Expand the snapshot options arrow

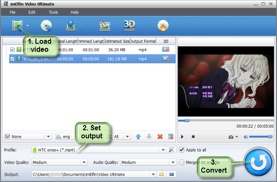click(237, 137)
